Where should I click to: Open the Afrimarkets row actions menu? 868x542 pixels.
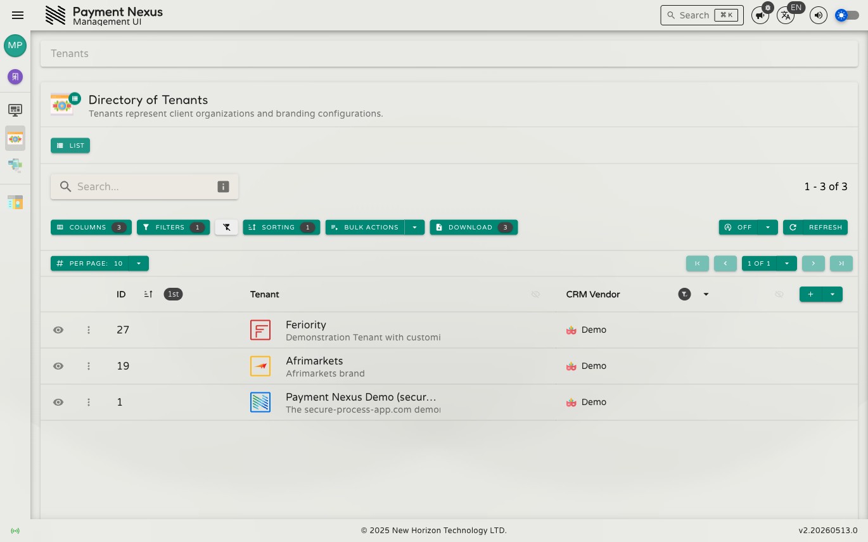pyautogui.click(x=89, y=366)
